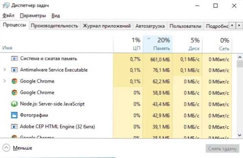Click the Снять задачу button
The width and height of the screenshot is (243, 158).
222,149
